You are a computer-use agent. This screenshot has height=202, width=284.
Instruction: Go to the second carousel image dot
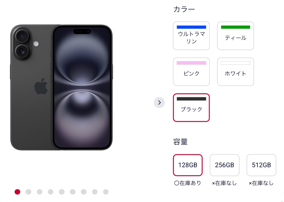[x=29, y=192]
